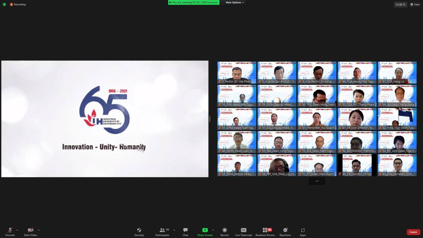Select the 46_NDPE_Head_Luan video tile
423x238 pixels.
click(x=237, y=142)
